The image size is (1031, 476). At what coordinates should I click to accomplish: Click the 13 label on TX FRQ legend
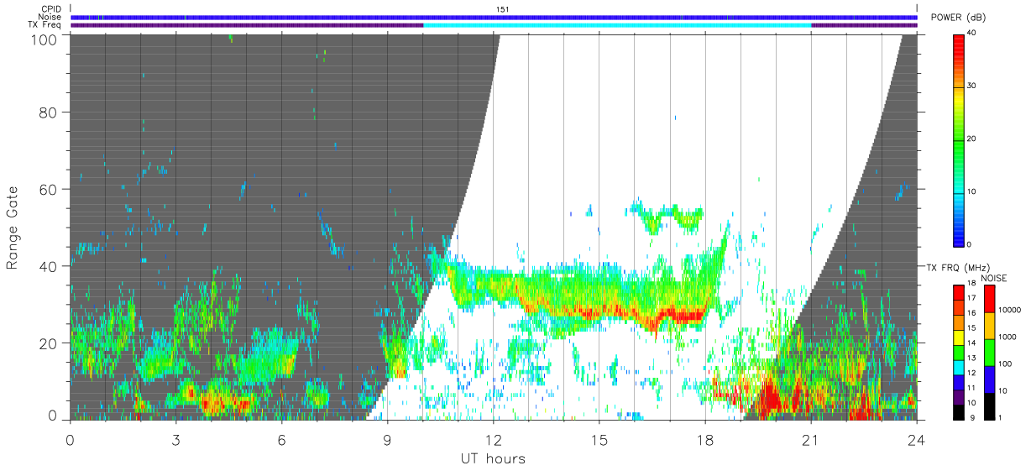pos(971,358)
